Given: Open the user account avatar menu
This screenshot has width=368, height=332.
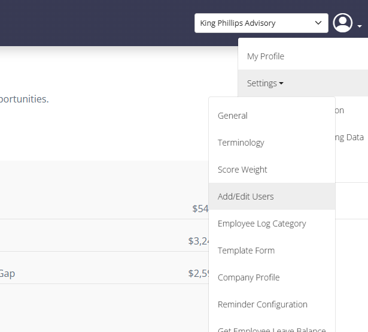Looking at the screenshot, I should coord(342,23).
